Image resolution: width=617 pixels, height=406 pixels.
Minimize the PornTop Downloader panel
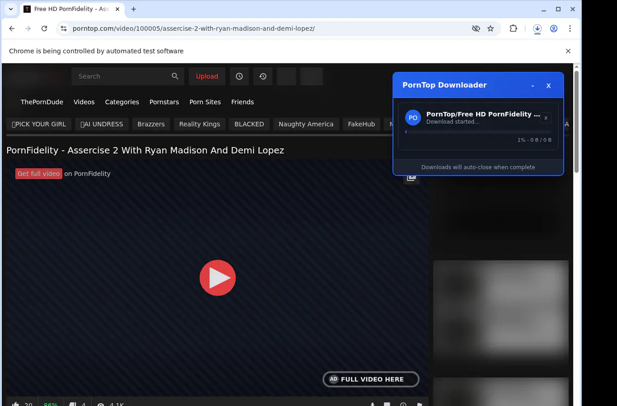(x=533, y=86)
